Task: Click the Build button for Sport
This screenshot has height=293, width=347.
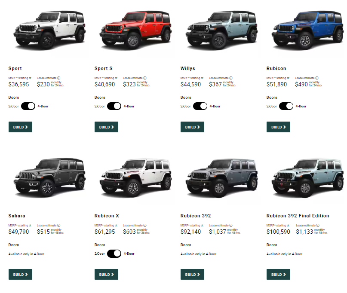Action: point(20,127)
